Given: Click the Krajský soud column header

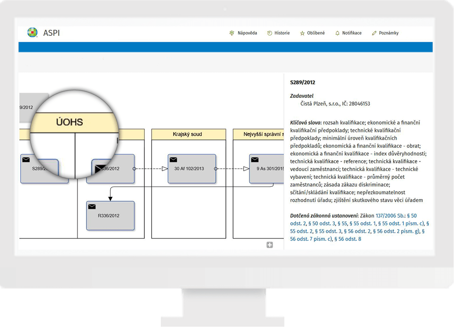Looking at the screenshot, I should (x=188, y=134).
